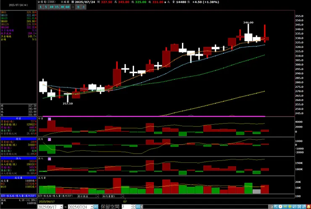Click the 2025/07/24 date in top-left box

tap(18, 5)
